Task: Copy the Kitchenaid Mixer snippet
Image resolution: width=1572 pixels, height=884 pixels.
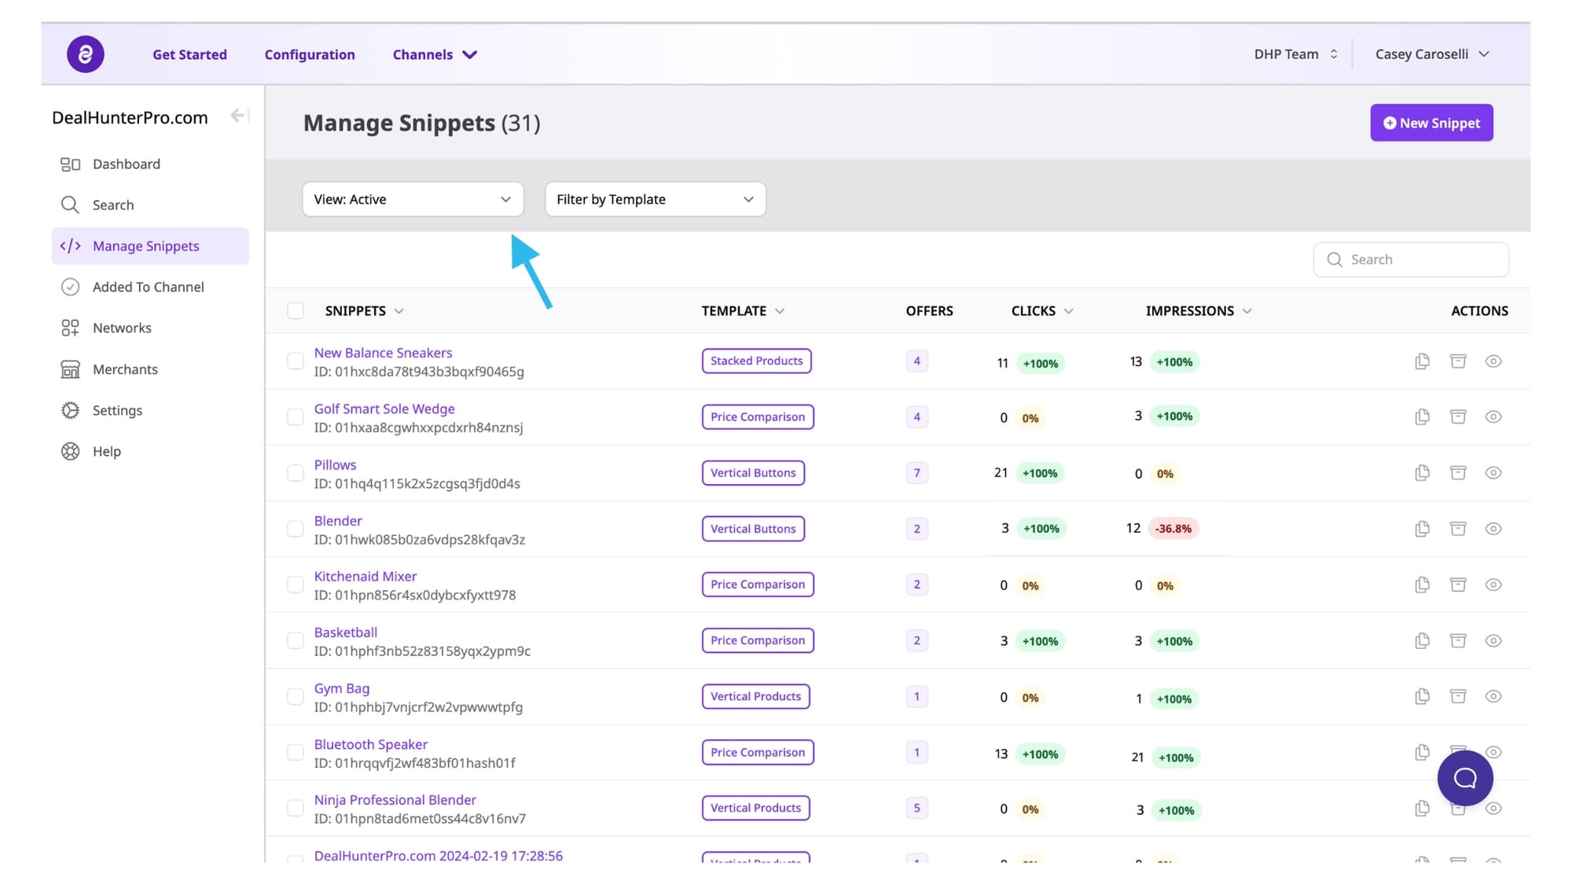Action: 1422,585
